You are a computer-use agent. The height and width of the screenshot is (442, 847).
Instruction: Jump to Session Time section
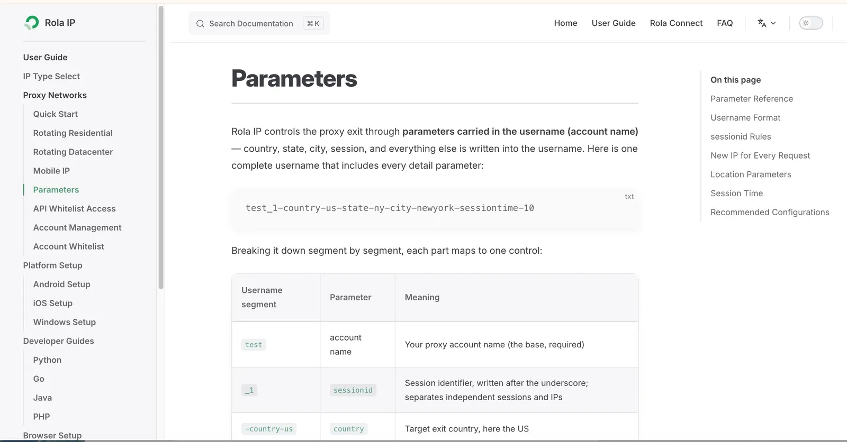[736, 194]
